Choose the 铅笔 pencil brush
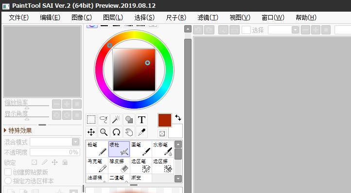 (x=97, y=149)
